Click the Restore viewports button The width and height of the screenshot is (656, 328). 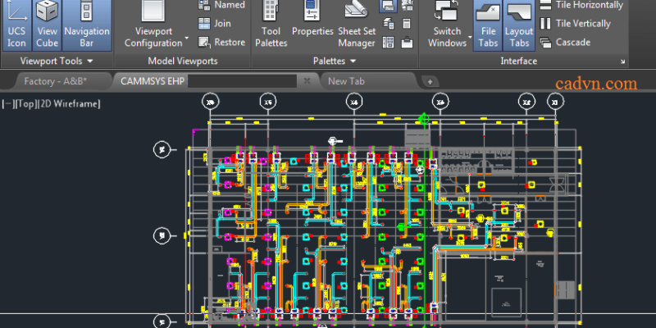[x=221, y=42]
